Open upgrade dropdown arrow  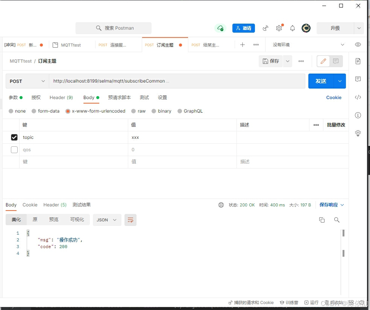tap(359, 28)
